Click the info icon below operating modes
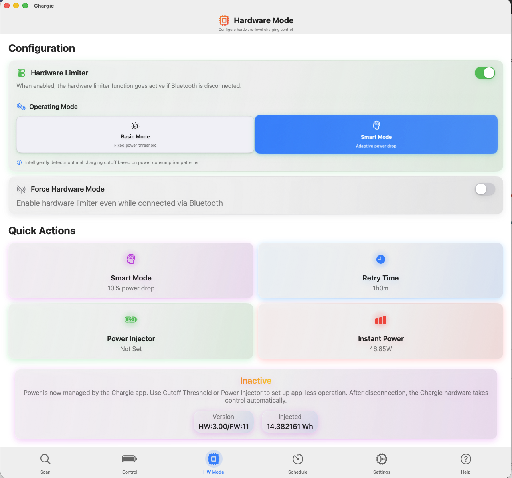This screenshot has height=478, width=512. pyautogui.click(x=19, y=163)
